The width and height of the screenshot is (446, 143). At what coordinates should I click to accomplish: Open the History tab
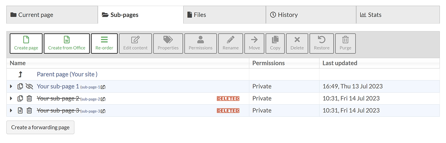coord(311,15)
